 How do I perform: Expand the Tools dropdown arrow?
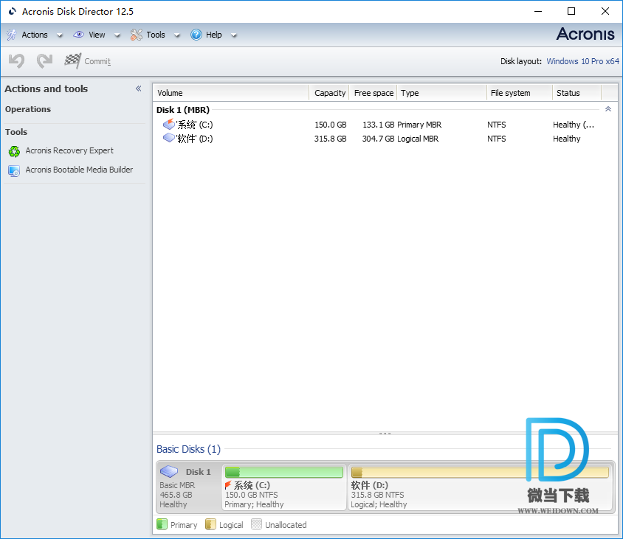(x=177, y=35)
